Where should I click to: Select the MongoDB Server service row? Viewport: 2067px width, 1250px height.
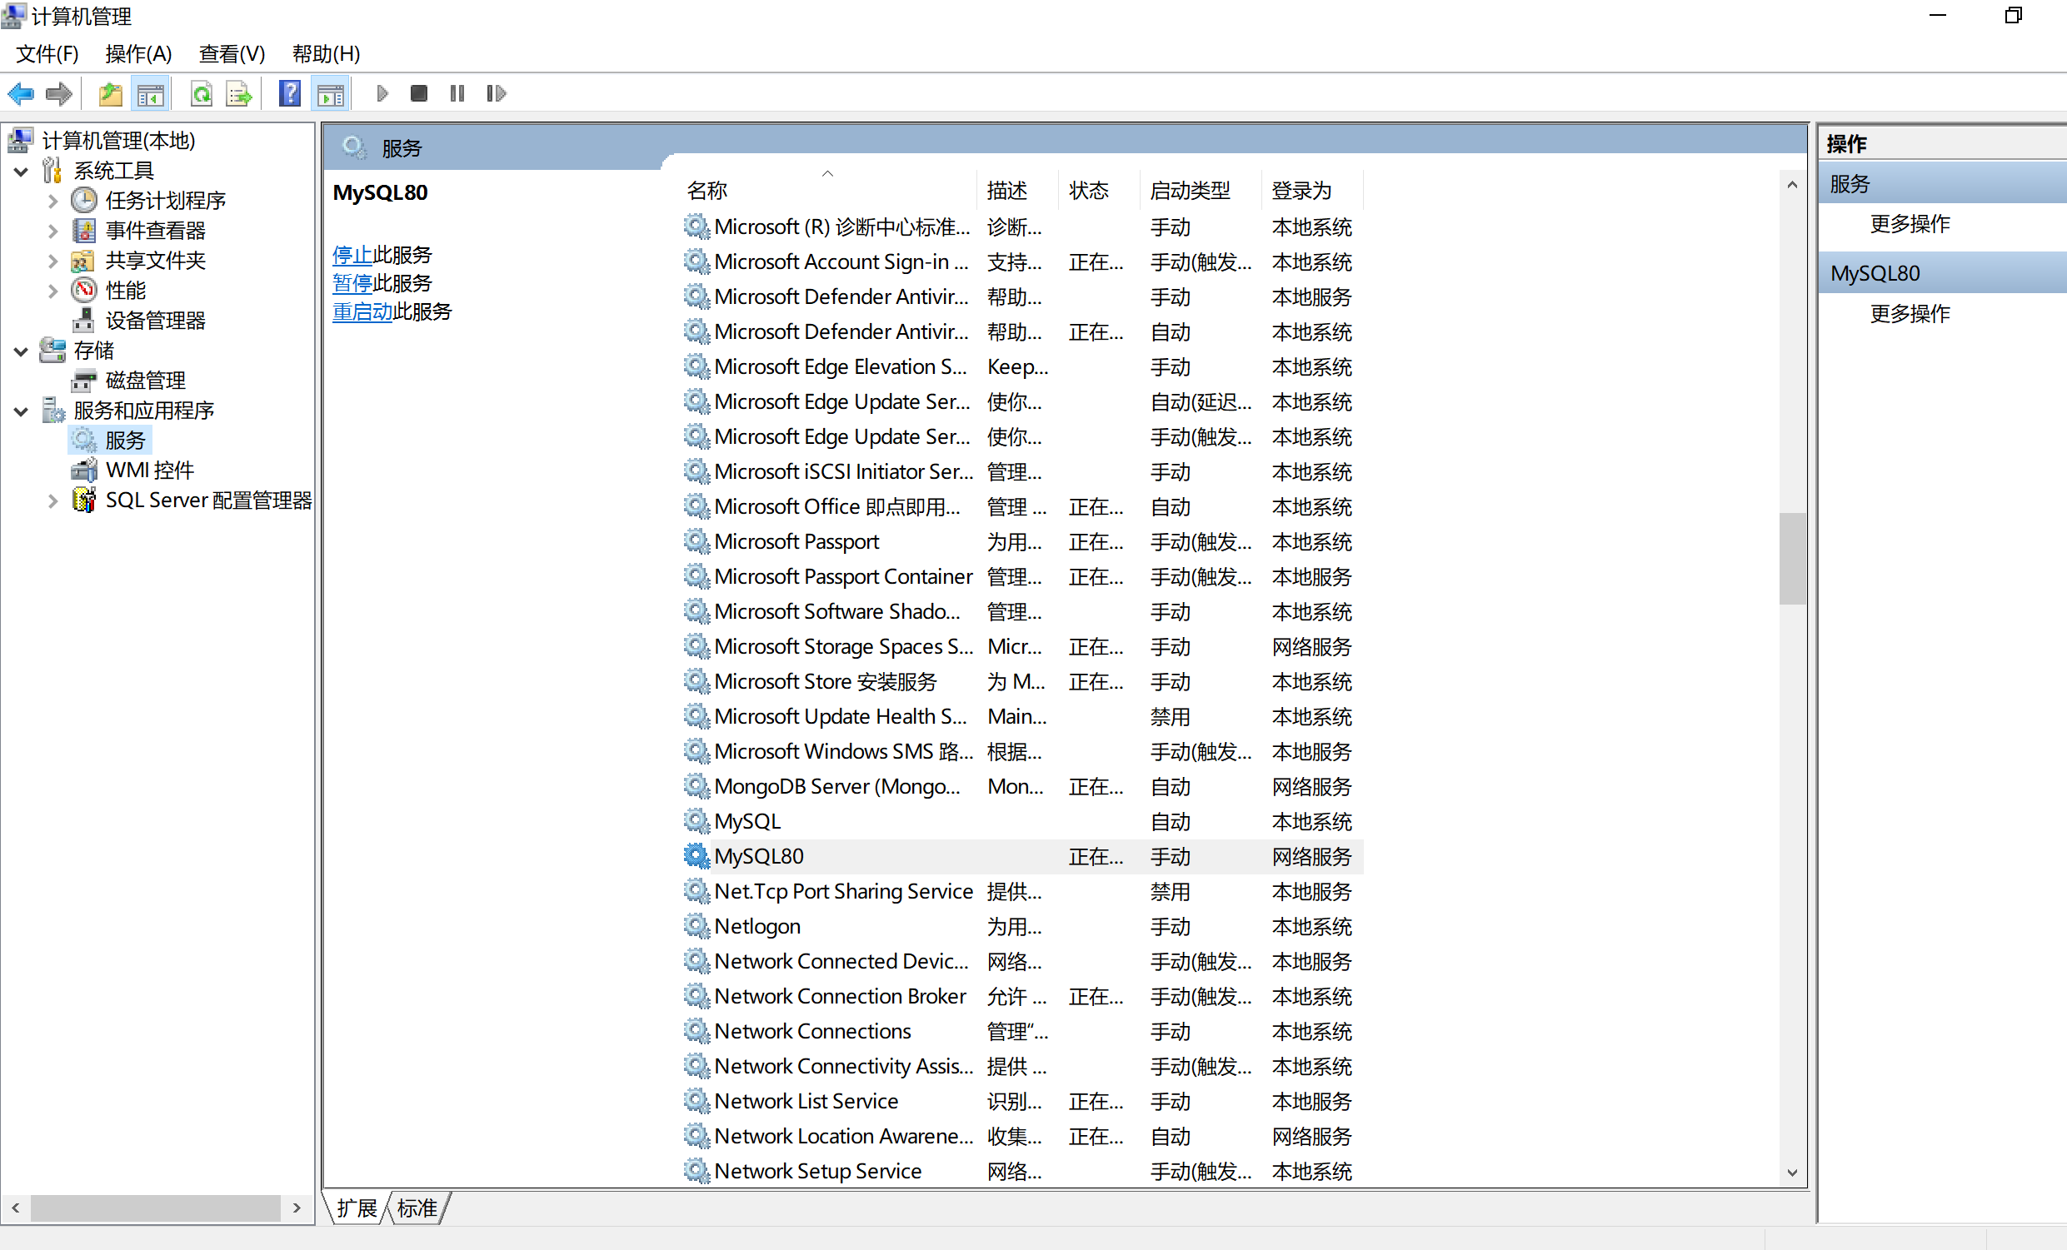(836, 786)
